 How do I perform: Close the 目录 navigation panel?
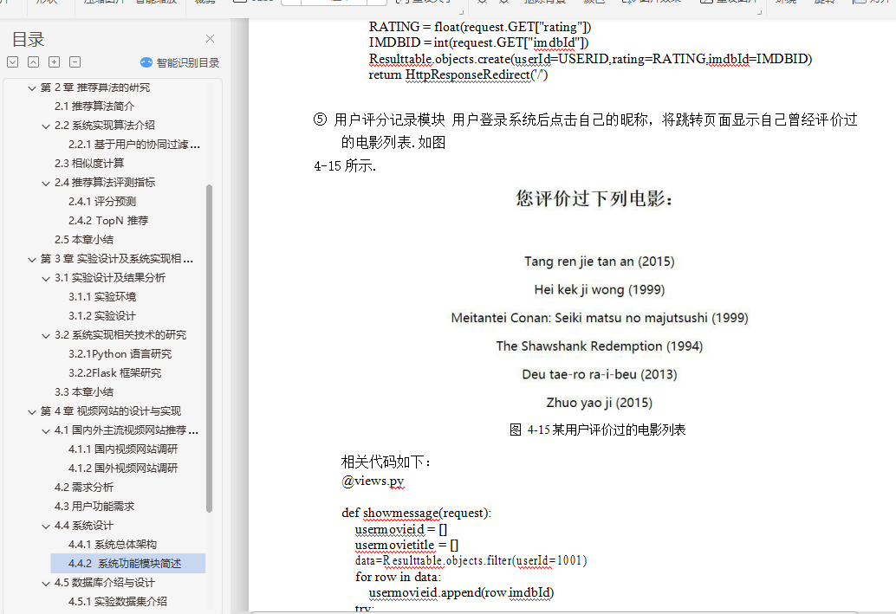(x=210, y=39)
